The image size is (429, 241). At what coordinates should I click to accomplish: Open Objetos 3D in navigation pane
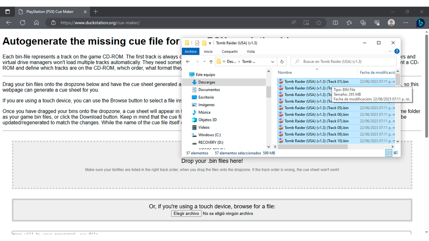207,120
